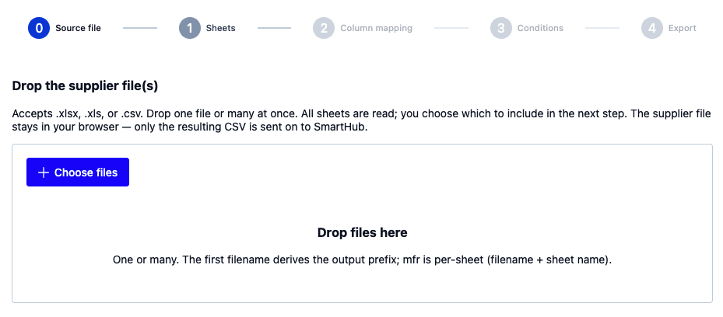Go to the Export step label
This screenshot has width=723, height=317.
pyautogui.click(x=683, y=28)
